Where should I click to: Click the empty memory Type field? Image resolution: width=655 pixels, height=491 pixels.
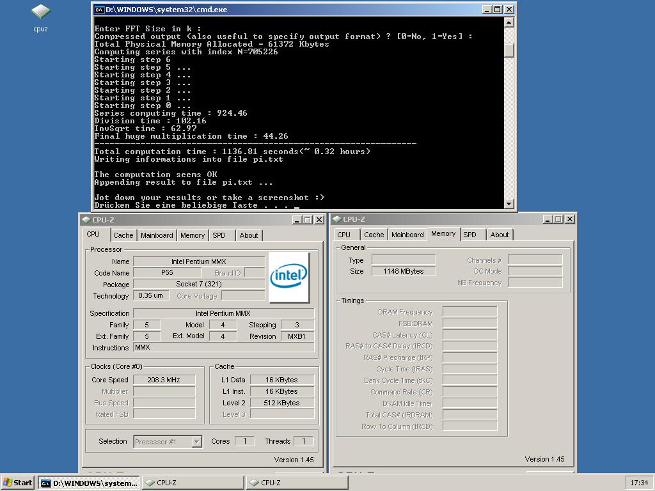pyautogui.click(x=404, y=260)
